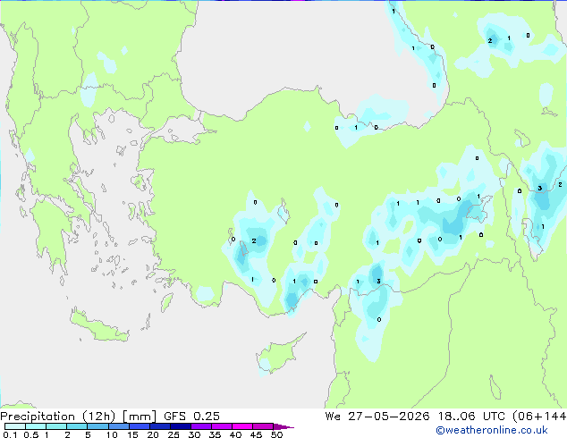
Task: Click the '15' legend label
Action: 132,434
